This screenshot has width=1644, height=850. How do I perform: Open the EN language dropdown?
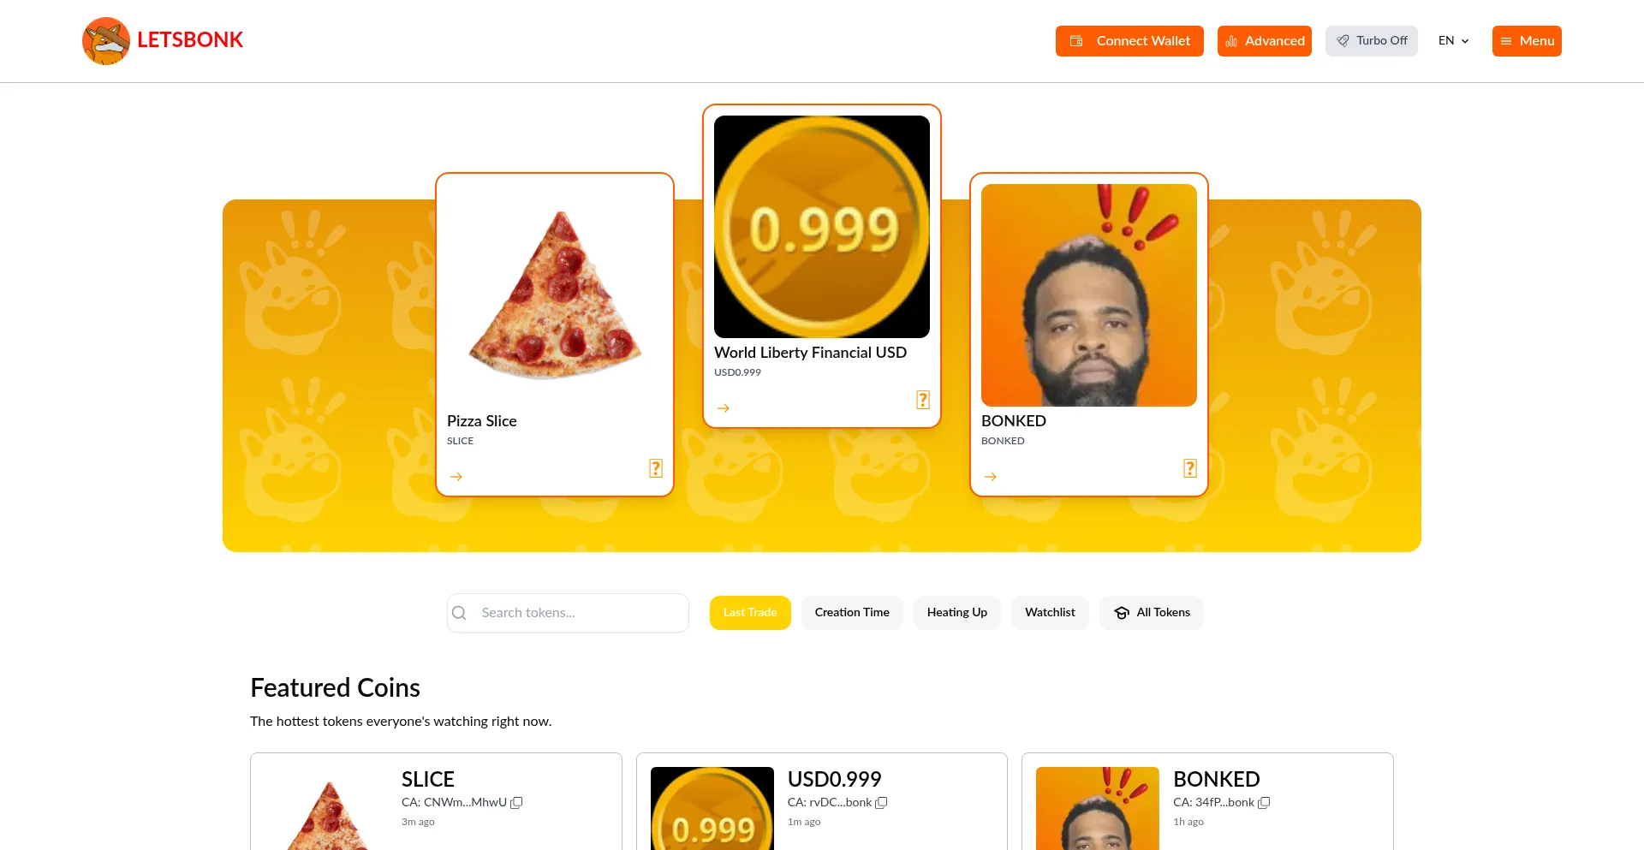[1454, 41]
